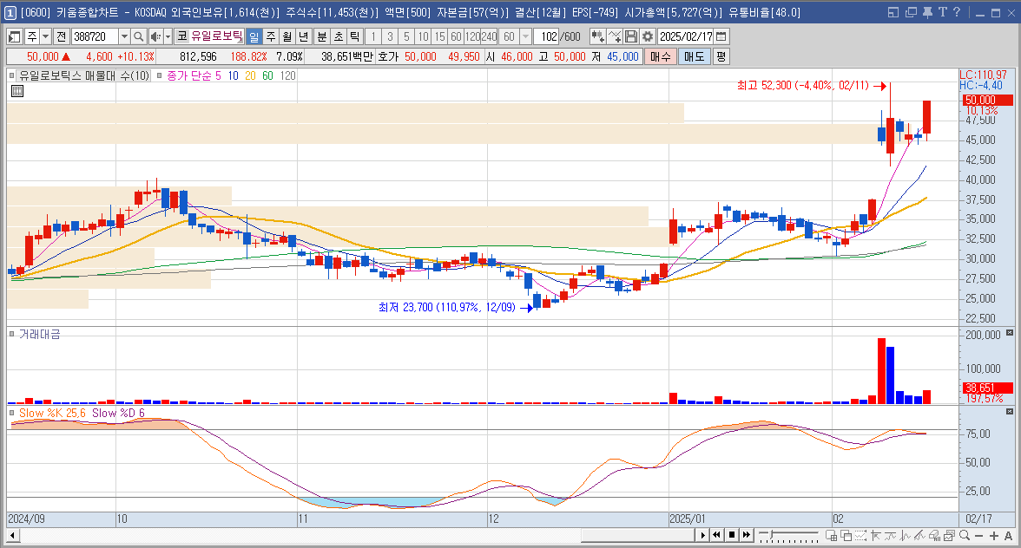Collapse the Slow stochastic panel with the X marker
This screenshot has height=548, width=1021.
click(1010, 412)
